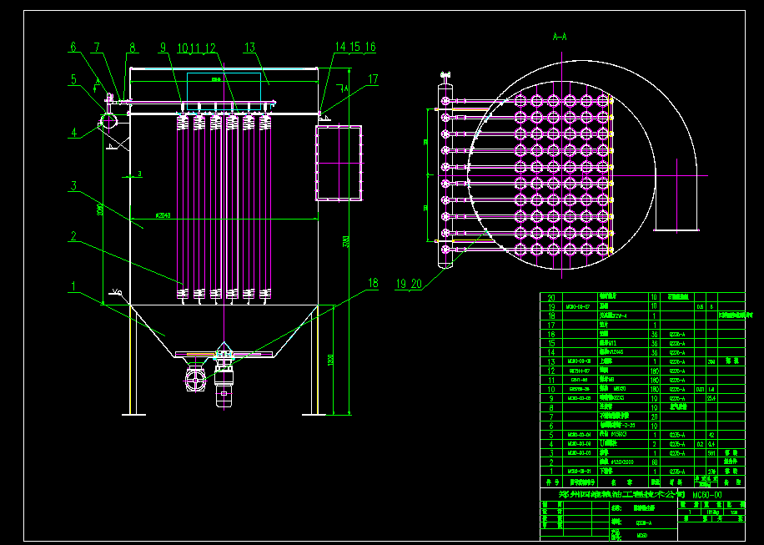This screenshot has height=545, width=764.
Task: Click the A-A section view title
Action: click(x=560, y=37)
